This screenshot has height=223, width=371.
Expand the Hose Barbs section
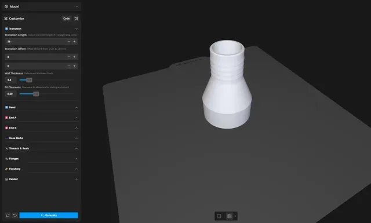click(41, 138)
